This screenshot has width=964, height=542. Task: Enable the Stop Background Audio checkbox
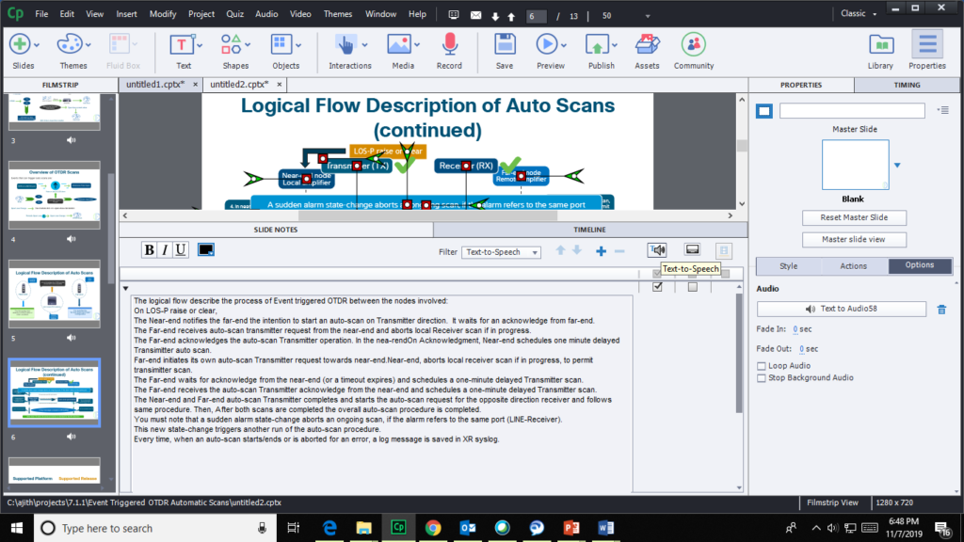click(x=761, y=378)
